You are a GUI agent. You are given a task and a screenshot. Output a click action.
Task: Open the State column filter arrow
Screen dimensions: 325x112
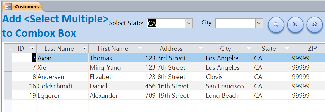click(287, 48)
